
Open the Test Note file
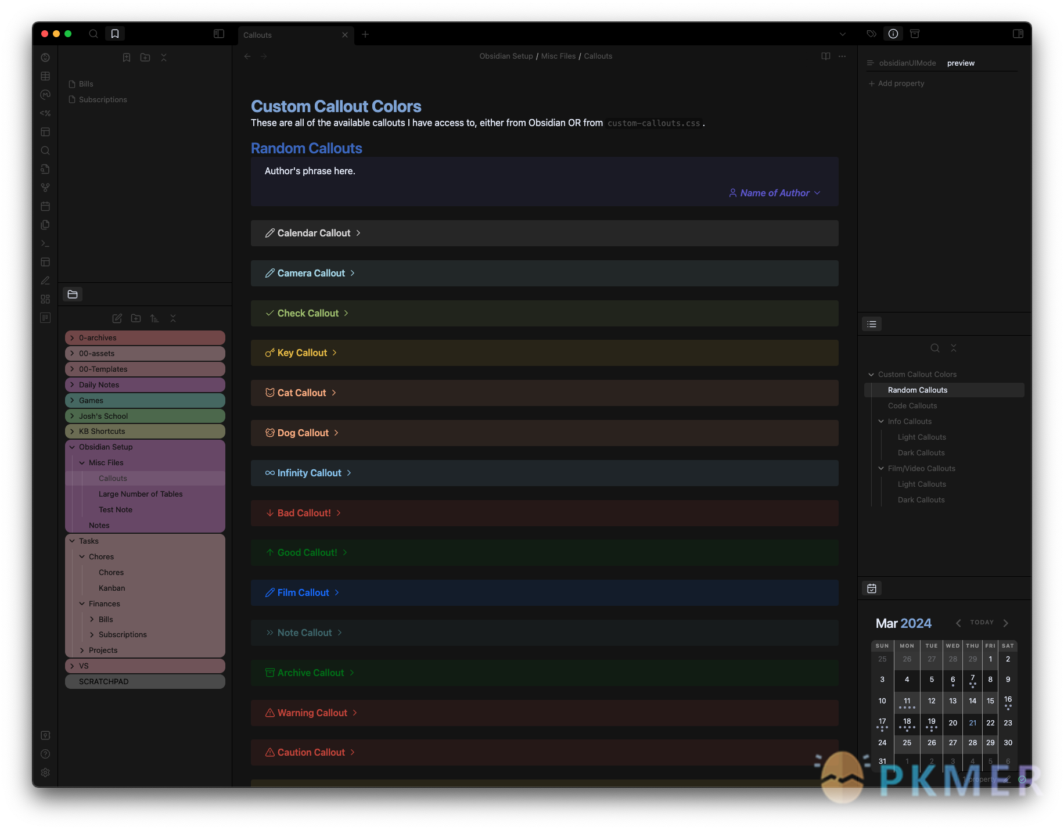[x=116, y=510]
